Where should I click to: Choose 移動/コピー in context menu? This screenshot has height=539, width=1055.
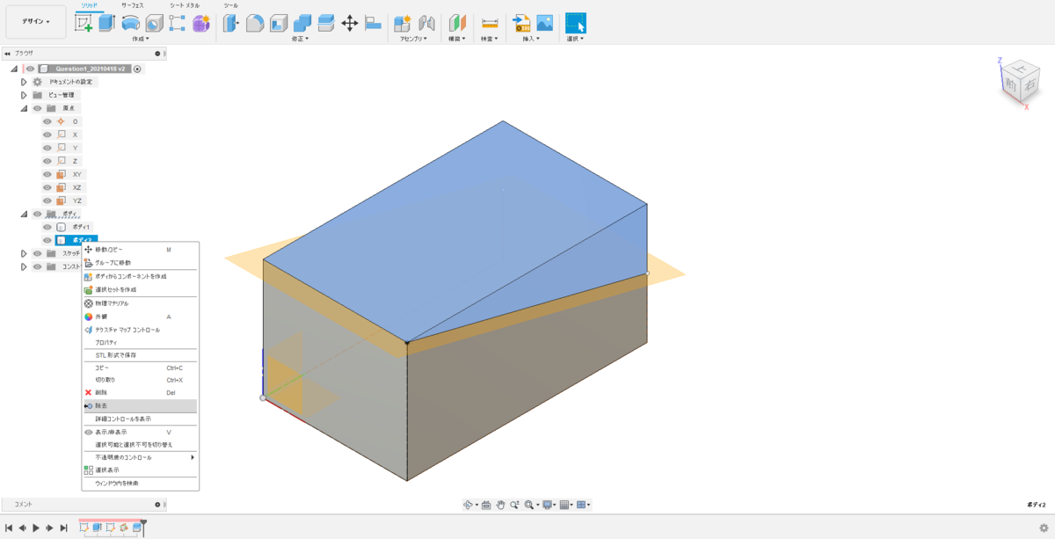coord(141,250)
